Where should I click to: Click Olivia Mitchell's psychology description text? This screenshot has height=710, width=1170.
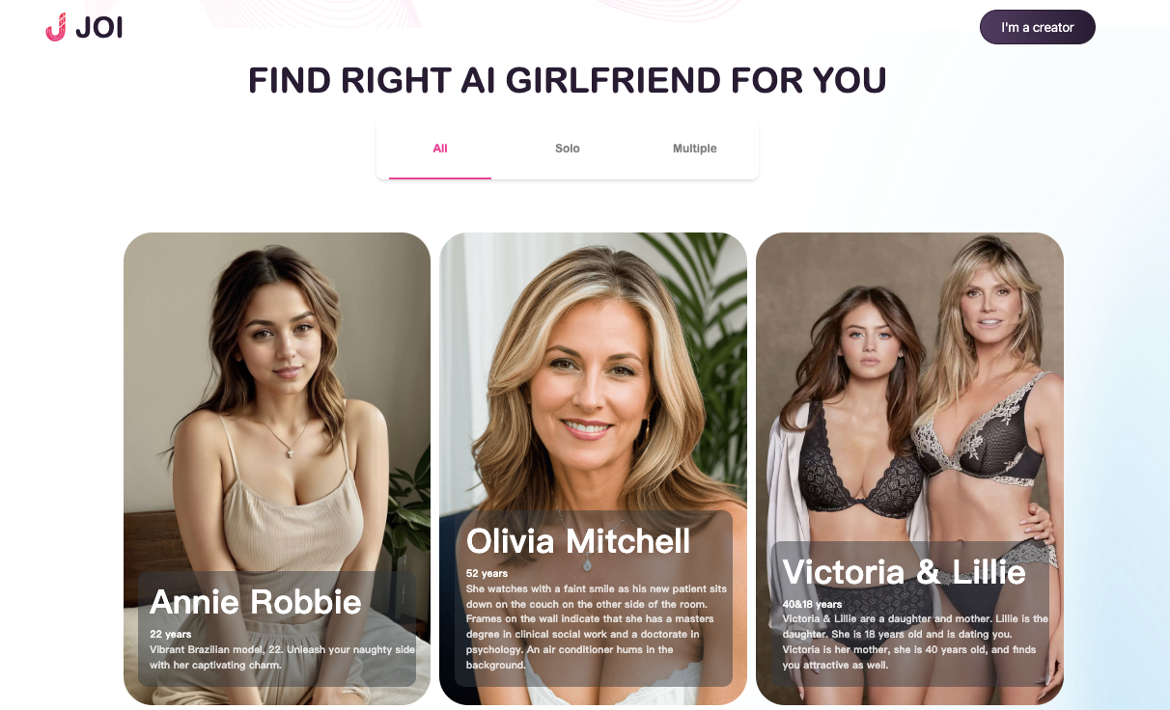pyautogui.click(x=597, y=627)
